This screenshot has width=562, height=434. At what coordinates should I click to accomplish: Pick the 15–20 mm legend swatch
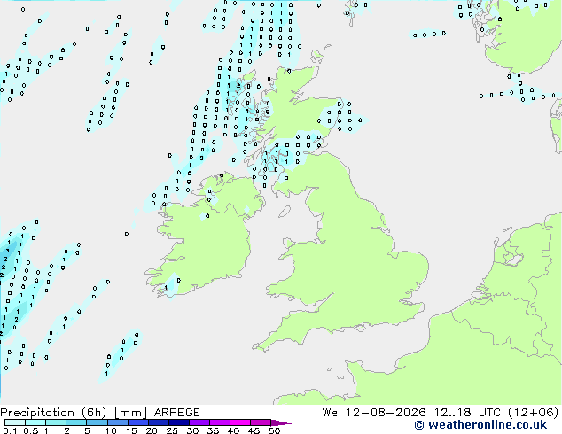138,422
